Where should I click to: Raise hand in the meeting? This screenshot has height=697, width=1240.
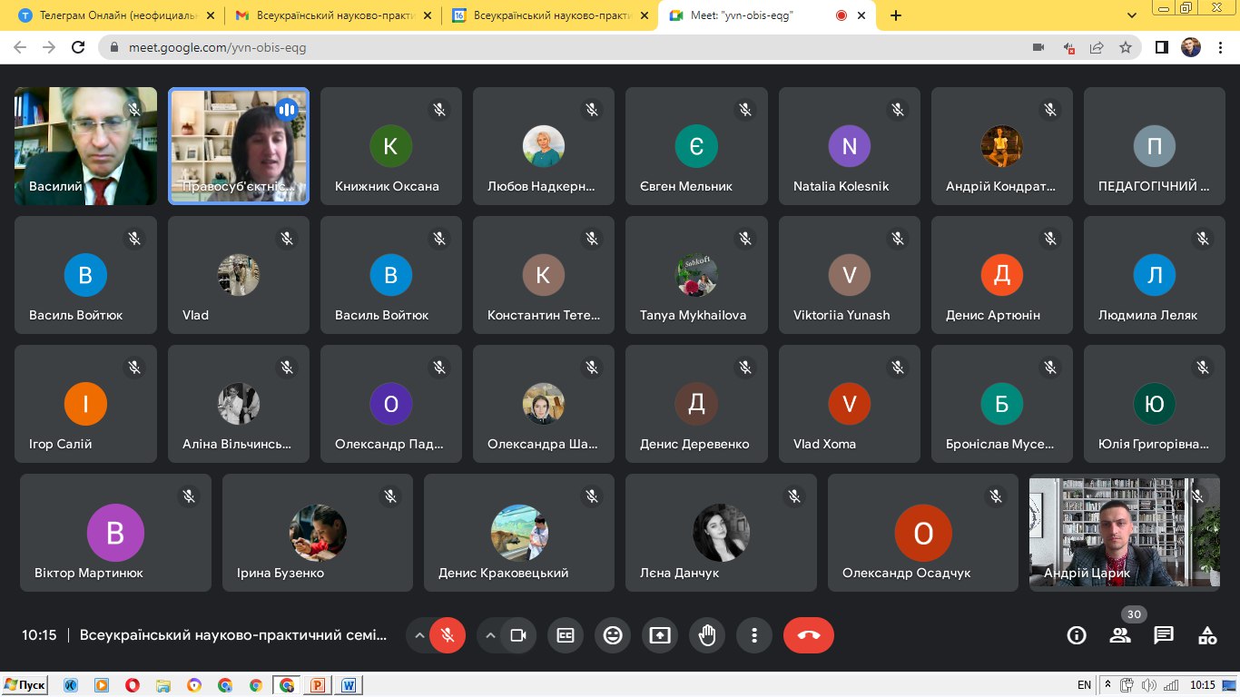click(x=707, y=635)
